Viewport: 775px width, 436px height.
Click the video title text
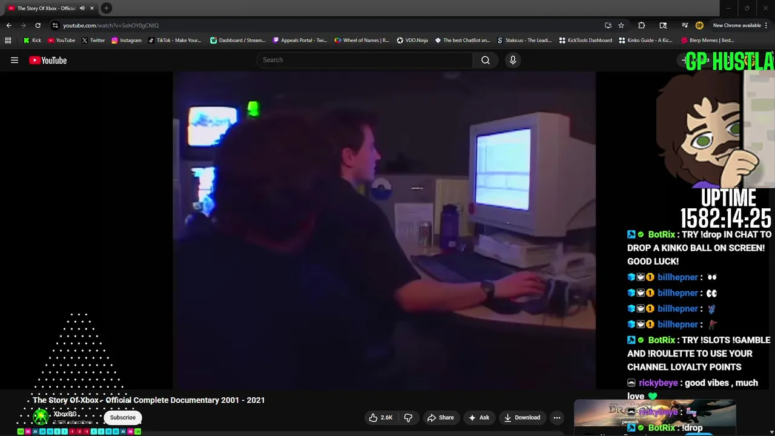tap(149, 400)
